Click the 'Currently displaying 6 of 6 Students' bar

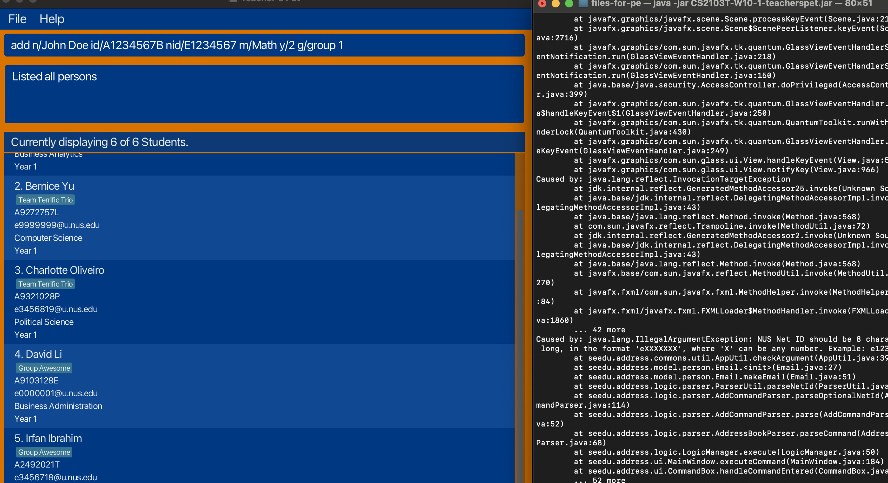(264, 142)
